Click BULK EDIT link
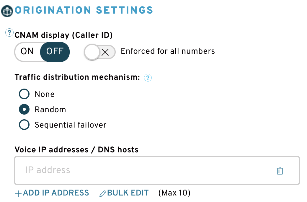This screenshot has height=202, width=307. (x=128, y=193)
